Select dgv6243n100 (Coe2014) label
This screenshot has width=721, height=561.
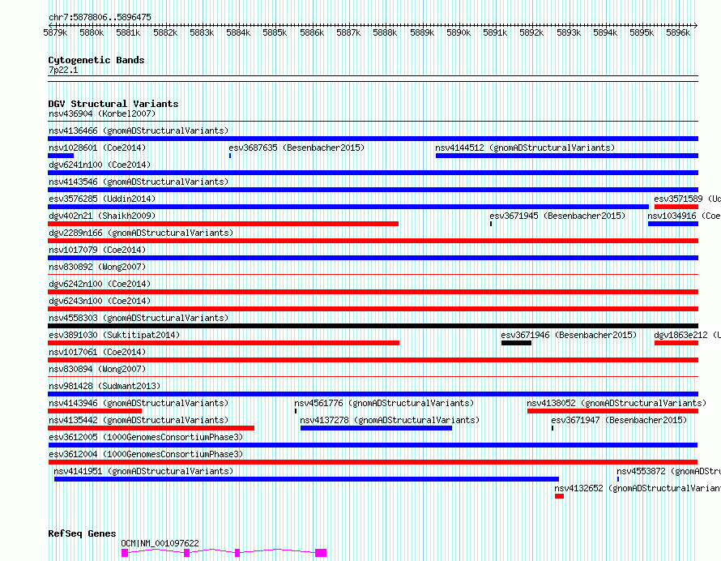tap(100, 301)
